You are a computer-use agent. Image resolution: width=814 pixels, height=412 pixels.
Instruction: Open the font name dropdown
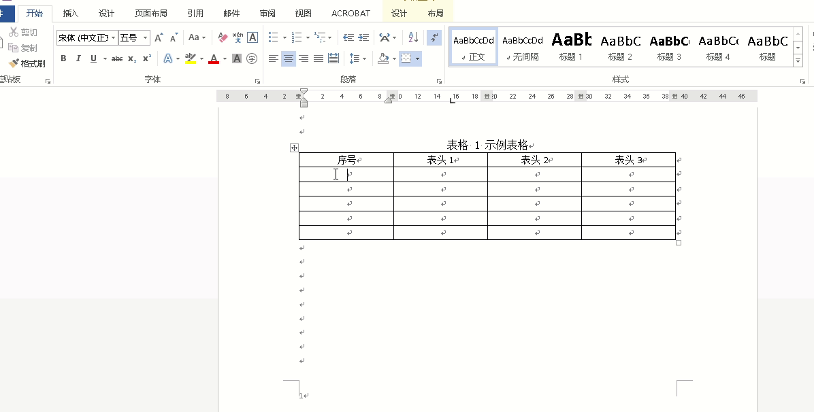113,37
